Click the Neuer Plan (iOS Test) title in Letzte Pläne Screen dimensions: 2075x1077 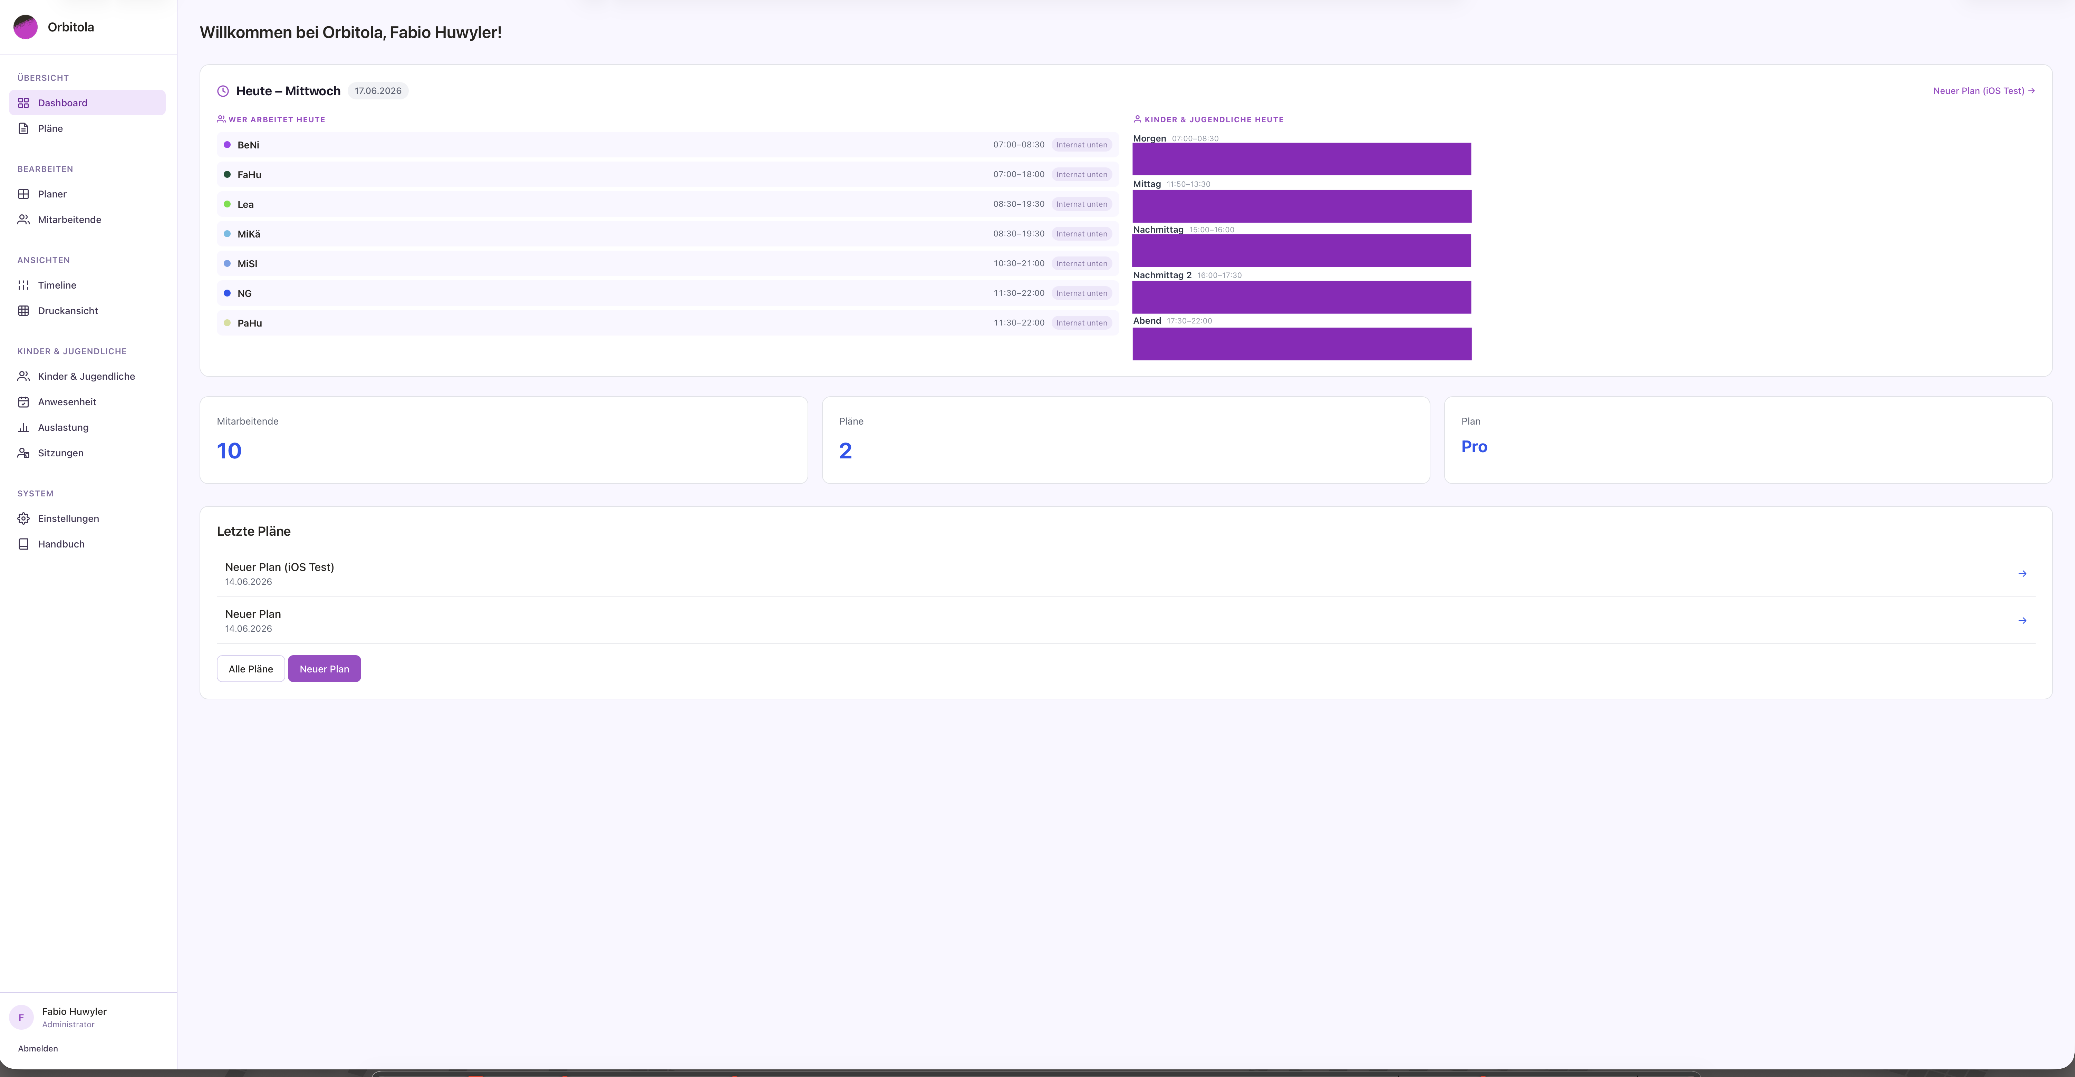click(280, 567)
